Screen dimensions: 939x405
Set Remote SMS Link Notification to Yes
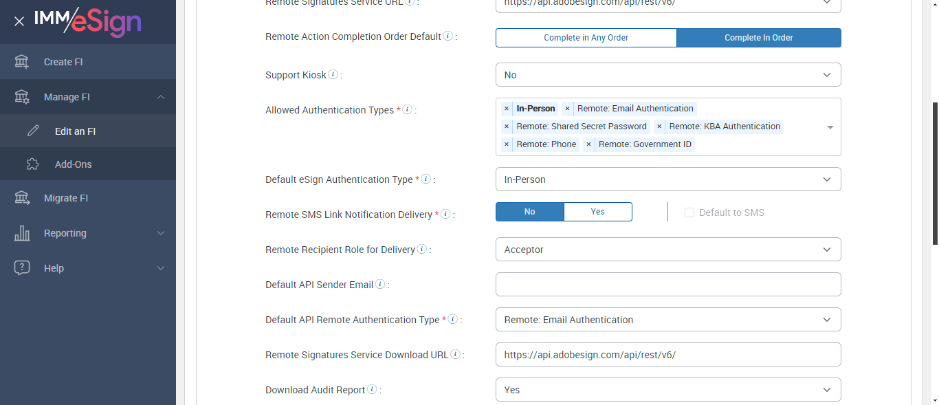597,212
